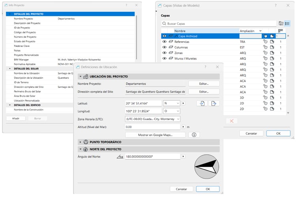The height and width of the screenshot is (197, 296).
Task: Open help in Definiciones de Ubicación dialog
Action: pyautogui.click(x=205, y=67)
